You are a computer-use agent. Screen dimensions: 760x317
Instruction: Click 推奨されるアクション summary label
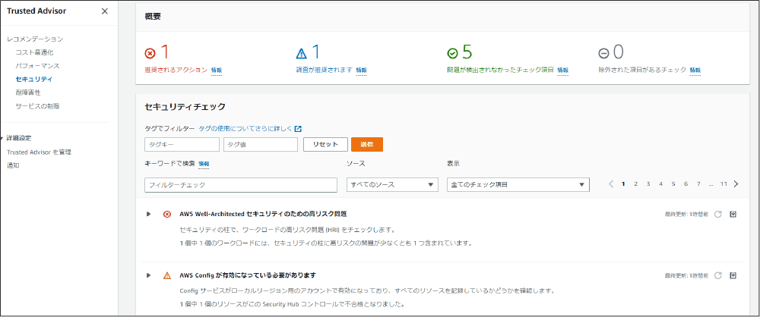[x=176, y=70]
